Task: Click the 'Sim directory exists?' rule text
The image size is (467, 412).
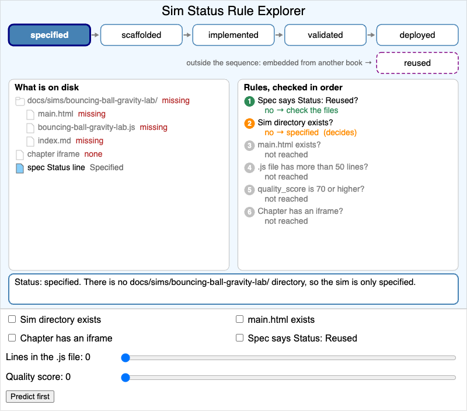Action: 295,122
